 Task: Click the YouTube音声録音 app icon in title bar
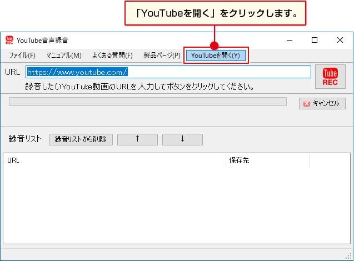point(9,40)
